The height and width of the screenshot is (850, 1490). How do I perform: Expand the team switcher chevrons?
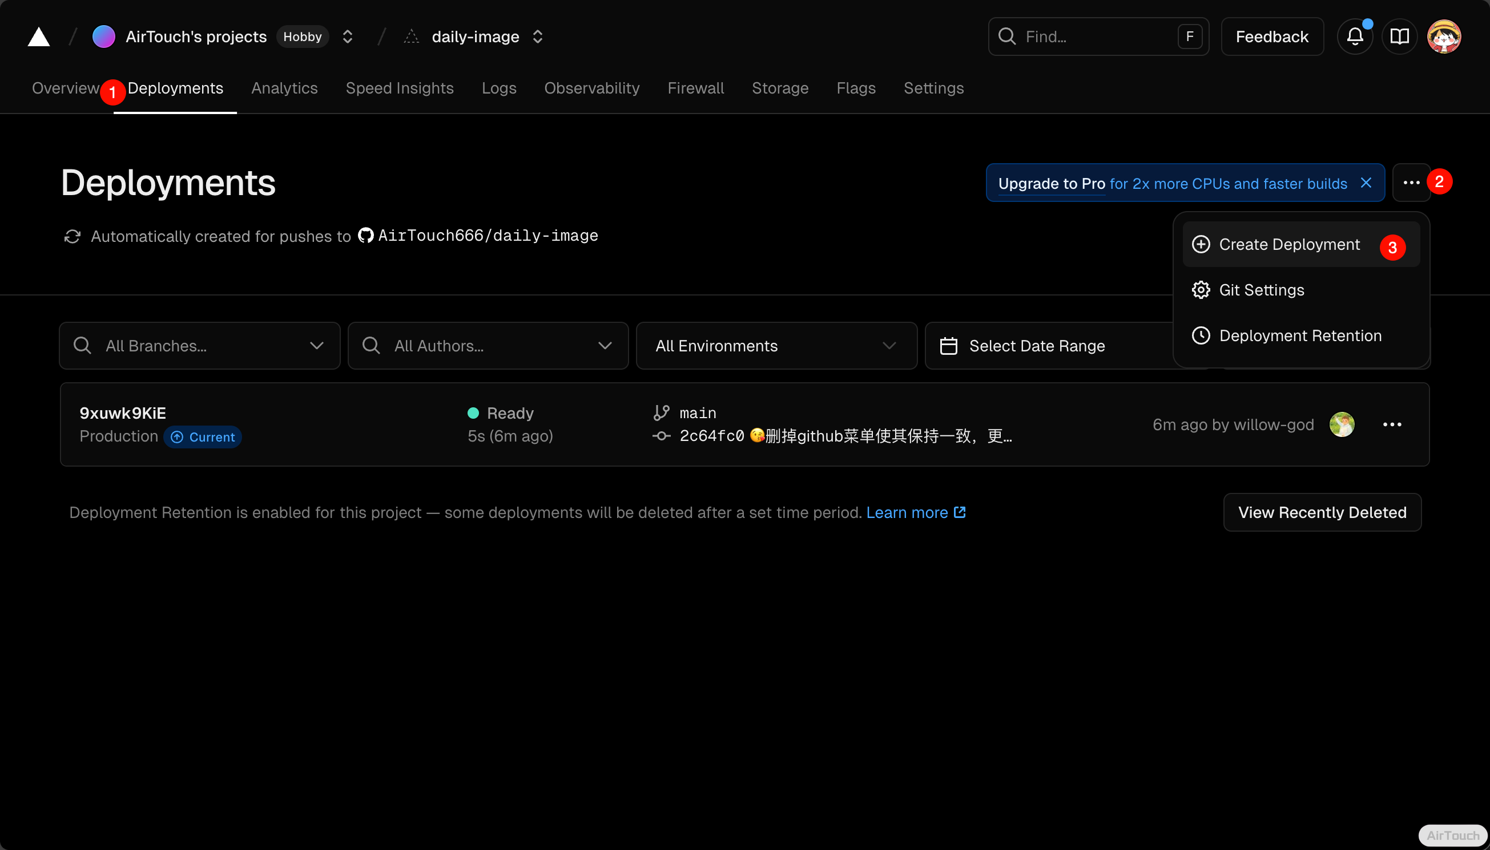(348, 37)
